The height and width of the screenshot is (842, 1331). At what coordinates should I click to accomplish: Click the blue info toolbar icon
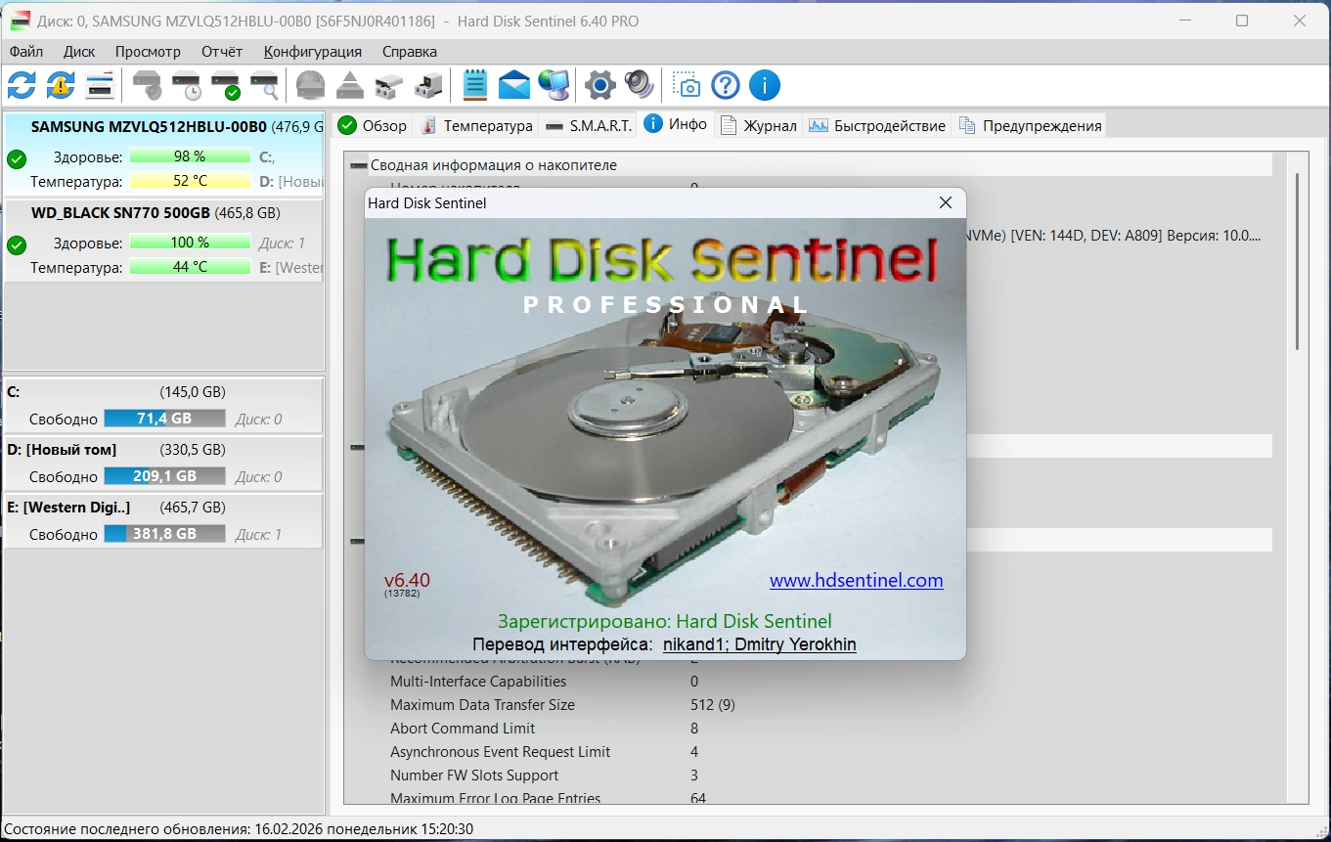point(765,85)
